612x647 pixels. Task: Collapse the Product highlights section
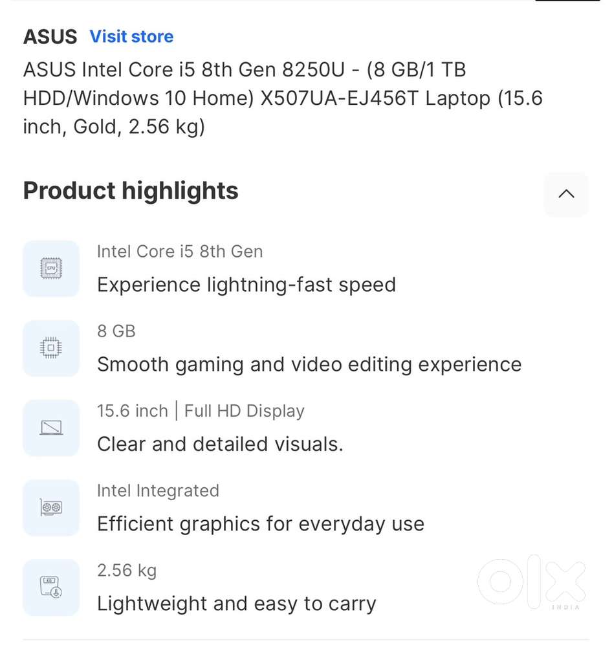(x=566, y=194)
